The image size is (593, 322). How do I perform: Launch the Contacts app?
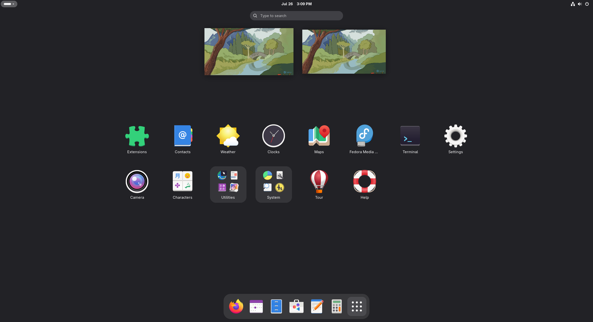point(182,139)
